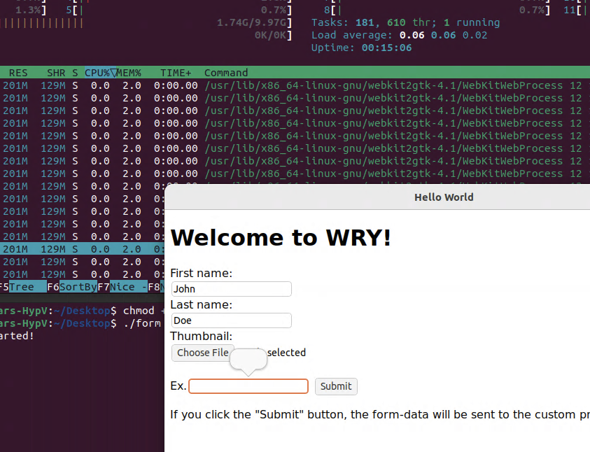Click the Submit button
Viewport: 590px width, 452px height.
pyautogui.click(x=336, y=386)
